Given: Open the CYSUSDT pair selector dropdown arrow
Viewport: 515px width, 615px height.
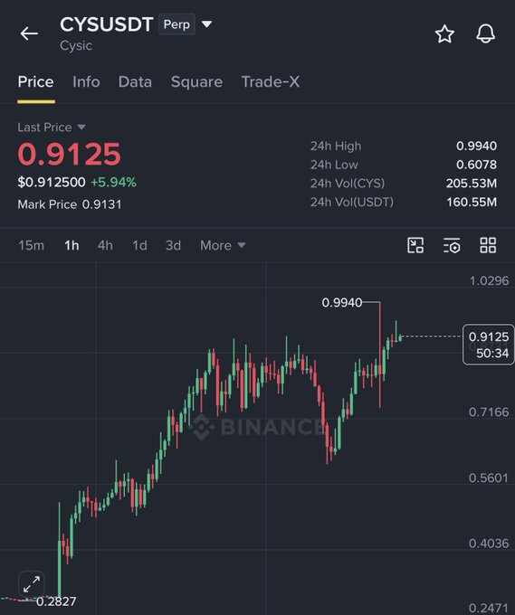Looking at the screenshot, I should click(207, 24).
